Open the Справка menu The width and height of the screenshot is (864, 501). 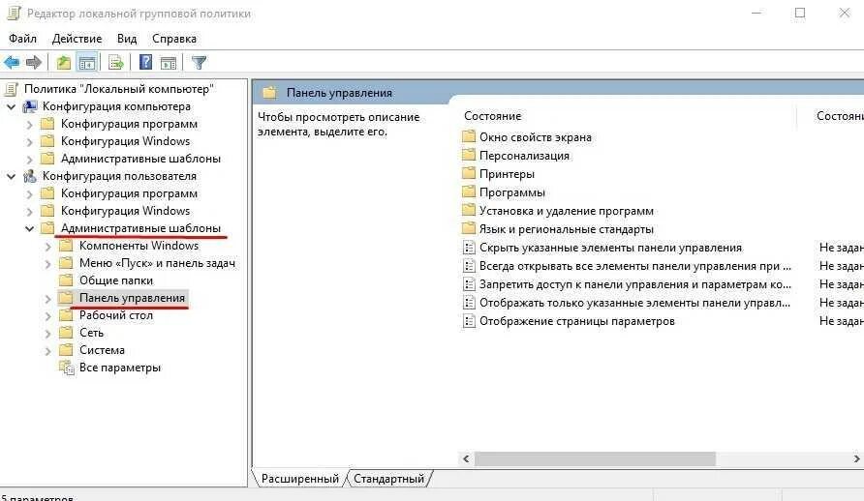(x=174, y=39)
